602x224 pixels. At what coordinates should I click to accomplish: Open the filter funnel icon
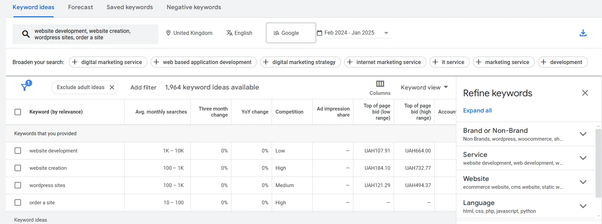coord(24,87)
